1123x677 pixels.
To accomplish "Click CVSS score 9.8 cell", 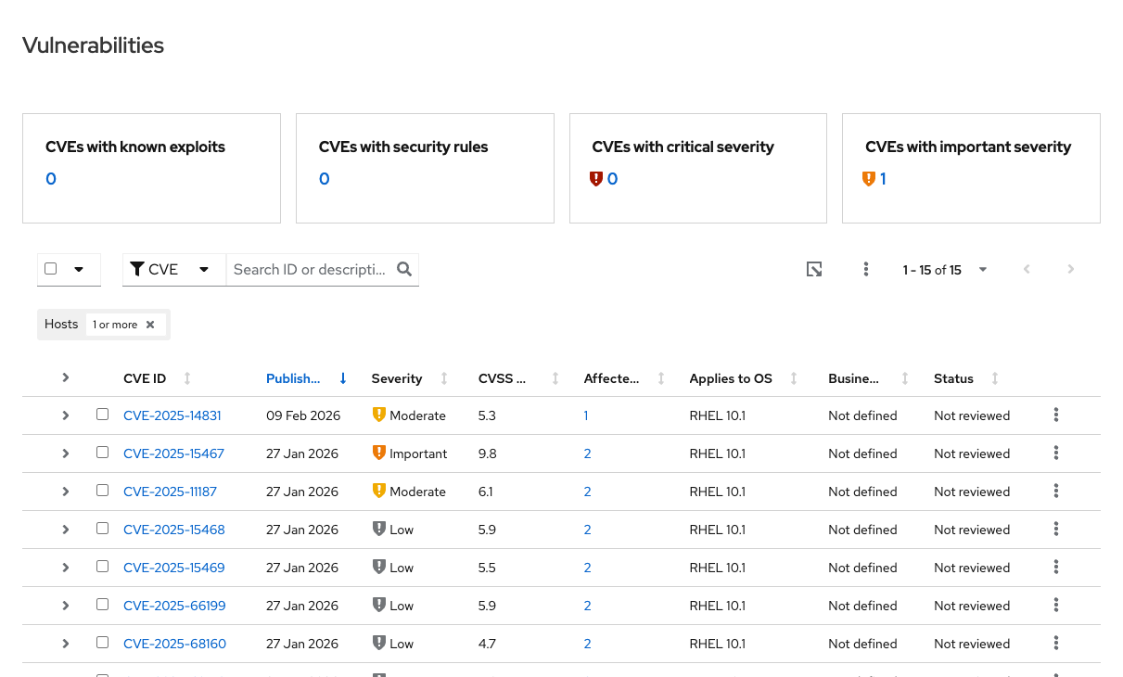I will pyautogui.click(x=487, y=453).
